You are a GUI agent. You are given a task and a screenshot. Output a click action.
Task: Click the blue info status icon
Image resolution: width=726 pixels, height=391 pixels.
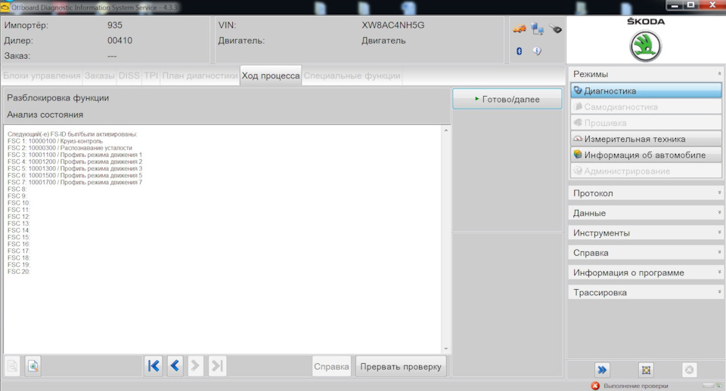pyautogui.click(x=537, y=51)
